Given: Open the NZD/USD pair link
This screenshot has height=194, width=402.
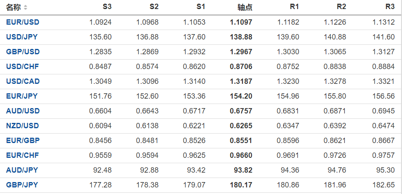Looking at the screenshot, I should click(x=23, y=126).
